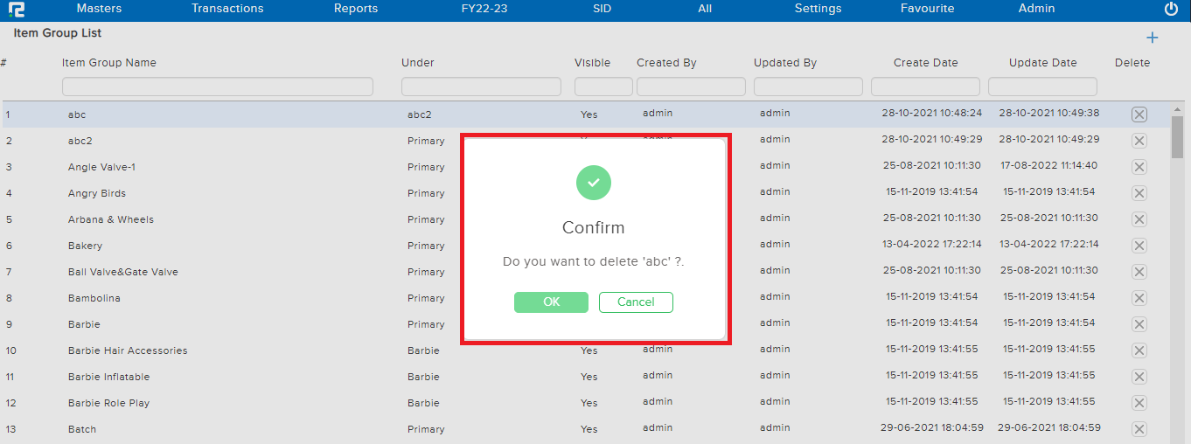Click the green checkmark icon in dialog
This screenshot has width=1191, height=444.
click(x=593, y=182)
